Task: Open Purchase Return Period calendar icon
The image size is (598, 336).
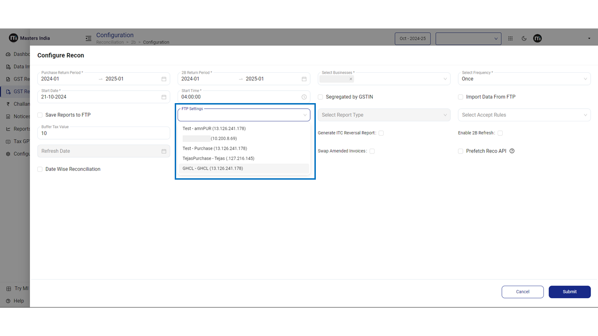Action: tap(164, 79)
